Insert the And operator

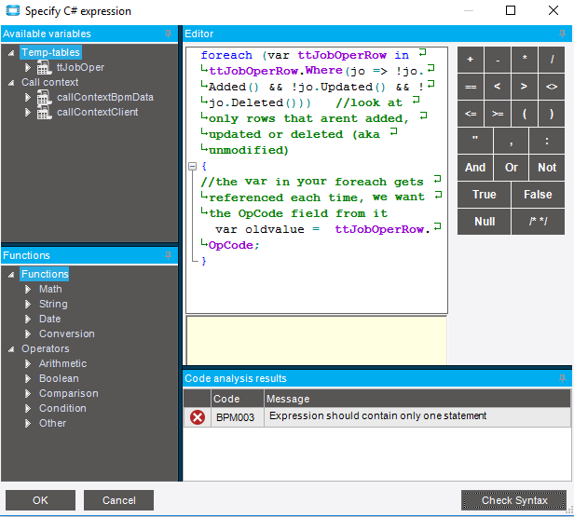(x=475, y=168)
